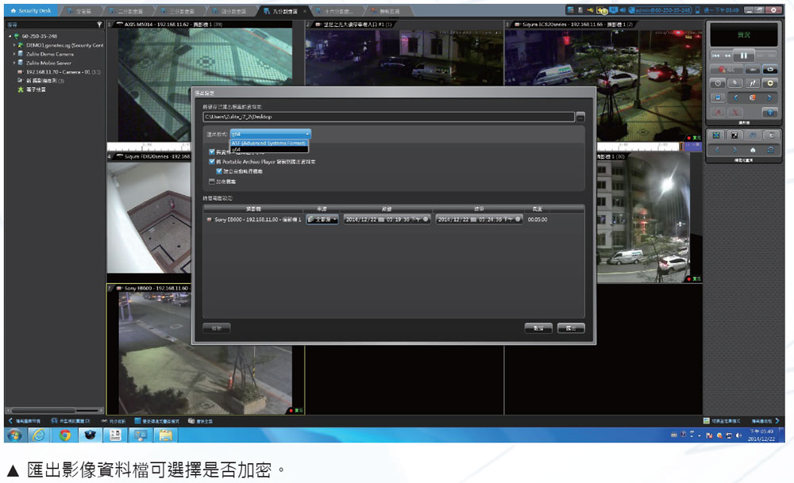Click the forward arrow left of Home
The image size is (794, 483).
pyautogui.click(x=734, y=150)
